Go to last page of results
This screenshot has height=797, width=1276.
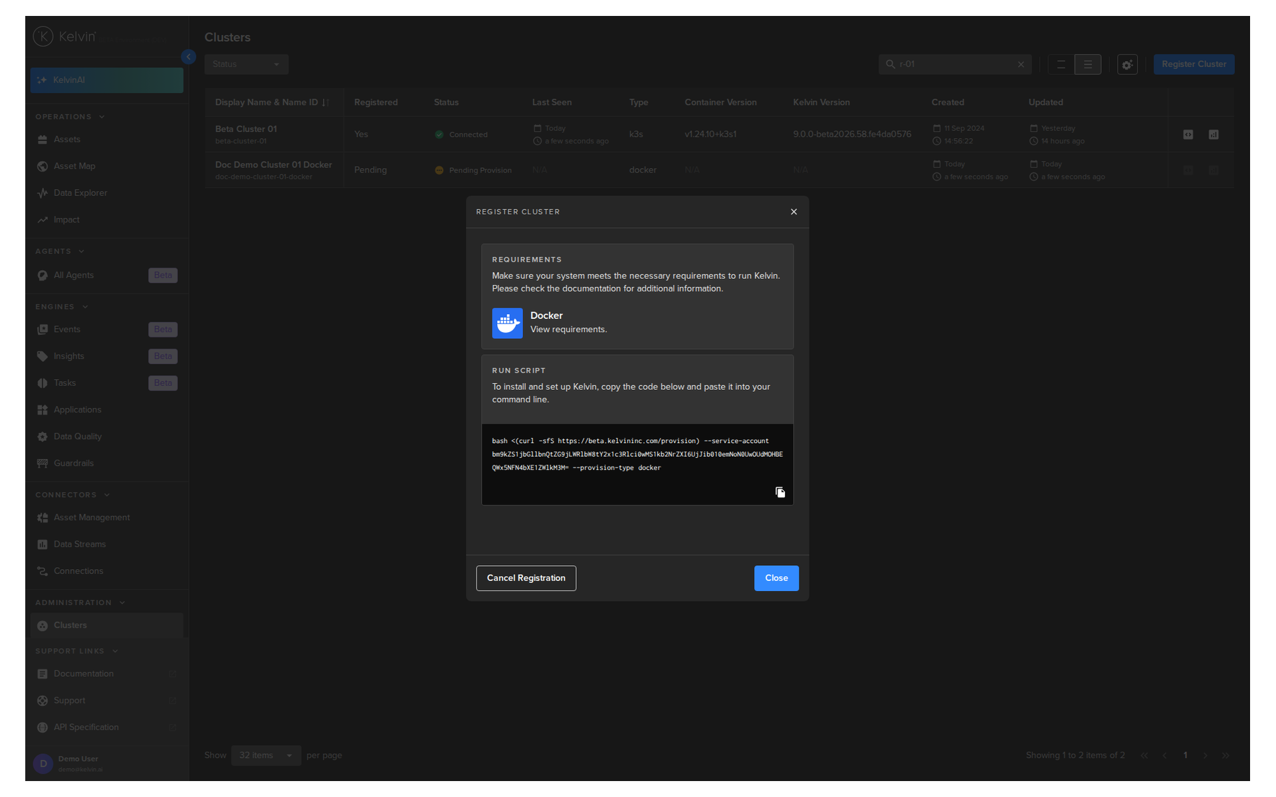coord(1225,756)
